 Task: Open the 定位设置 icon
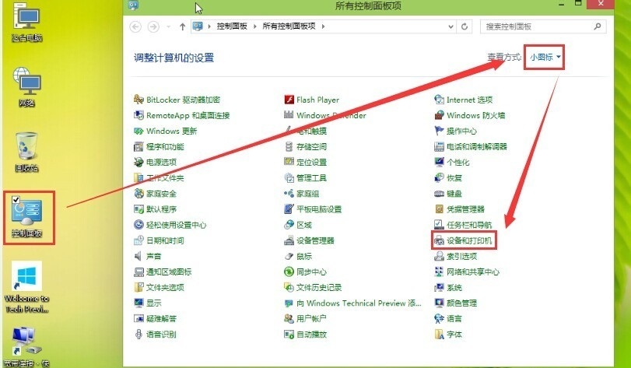pyautogui.click(x=289, y=162)
